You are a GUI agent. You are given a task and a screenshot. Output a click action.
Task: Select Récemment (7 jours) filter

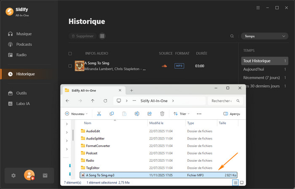click(265, 78)
